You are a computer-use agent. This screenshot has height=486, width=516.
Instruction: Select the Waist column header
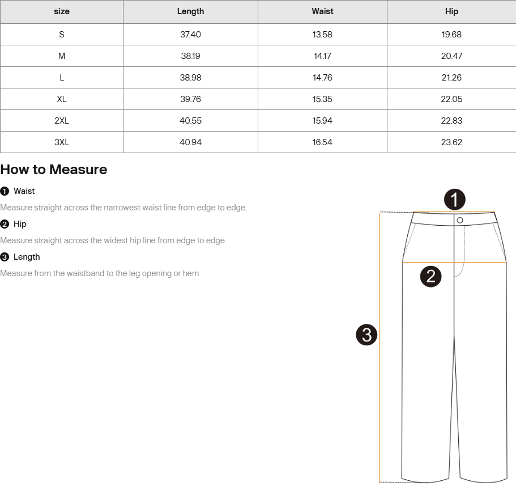tap(322, 11)
